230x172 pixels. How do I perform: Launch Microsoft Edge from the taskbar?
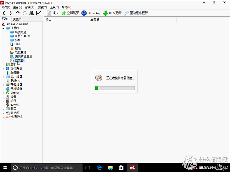pyautogui.click(x=99, y=168)
